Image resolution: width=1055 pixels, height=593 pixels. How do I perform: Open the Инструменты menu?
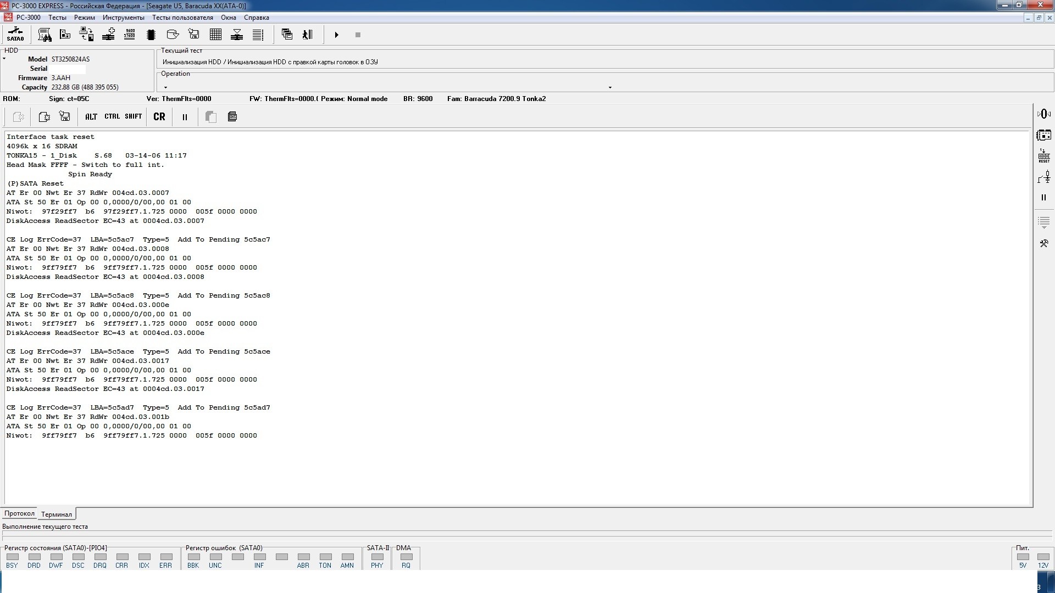pyautogui.click(x=124, y=17)
